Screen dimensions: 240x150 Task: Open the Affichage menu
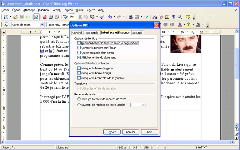(x=29, y=10)
